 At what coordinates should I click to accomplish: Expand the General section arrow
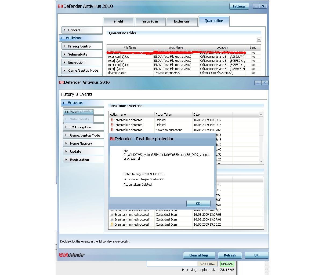(x=64, y=30)
